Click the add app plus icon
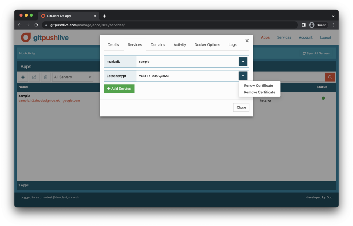Image resolution: width=353 pixels, height=226 pixels. [x=23, y=77]
